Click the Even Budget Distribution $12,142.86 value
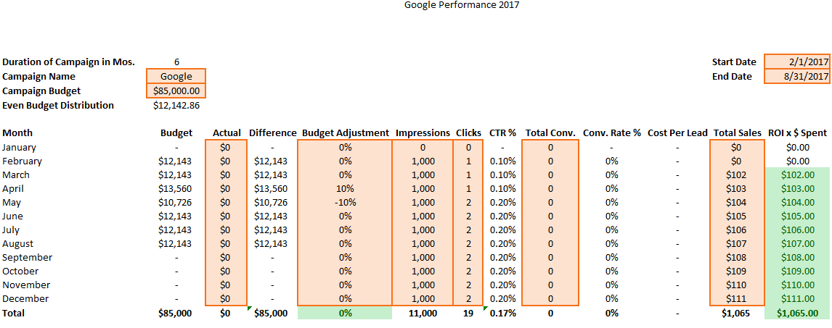The width and height of the screenshot is (832, 328). [176, 105]
